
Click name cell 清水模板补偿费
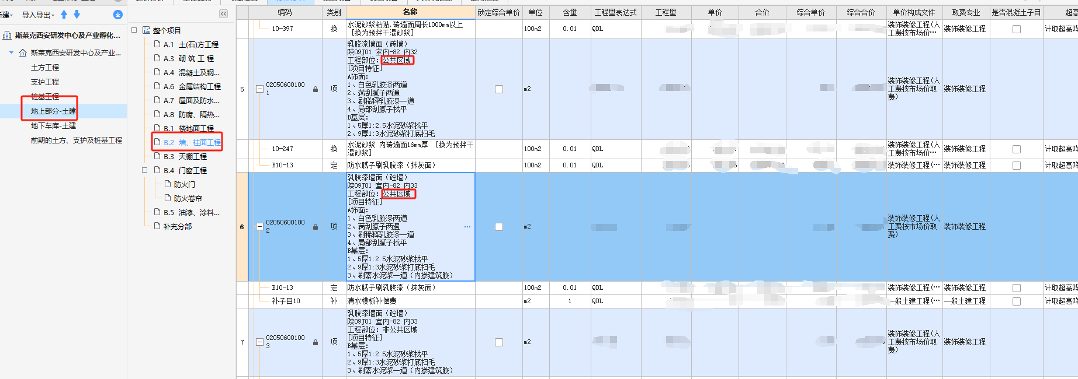click(x=410, y=301)
